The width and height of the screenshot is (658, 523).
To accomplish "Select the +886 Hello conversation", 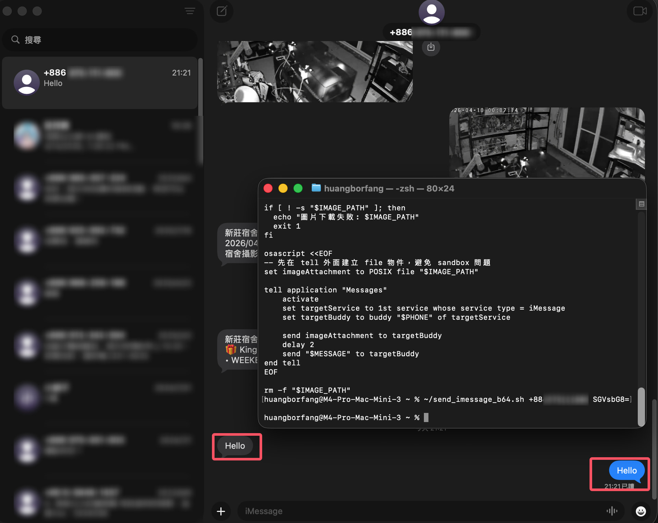I will coord(99,82).
